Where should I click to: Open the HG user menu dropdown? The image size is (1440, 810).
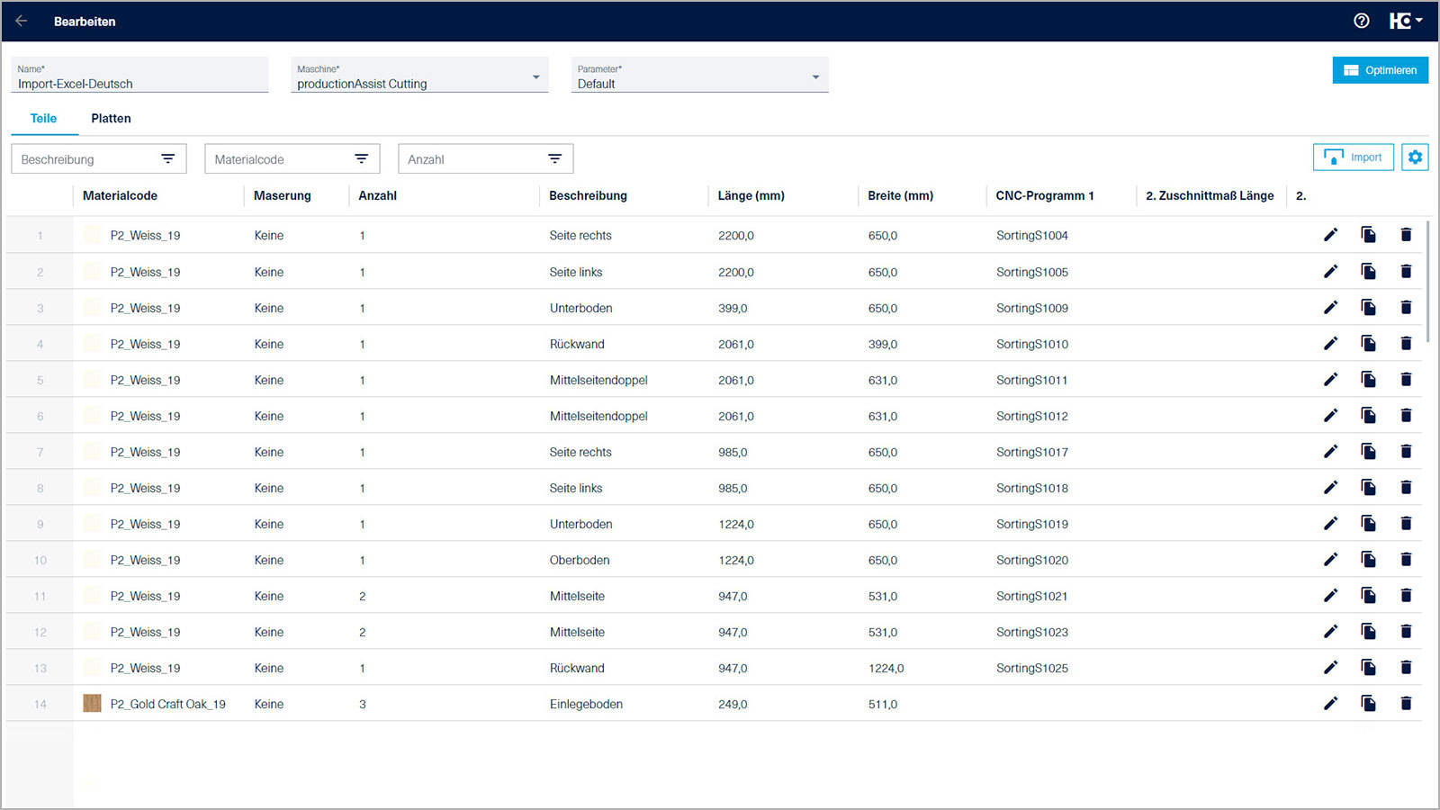click(1405, 21)
